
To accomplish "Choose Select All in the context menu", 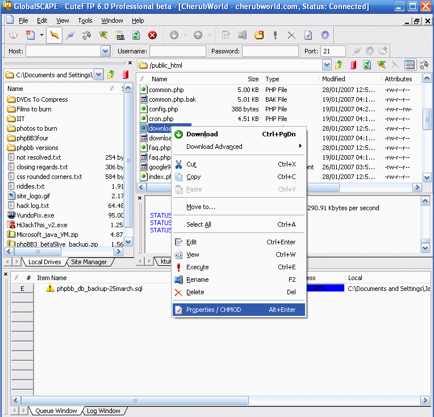I will [239, 224].
